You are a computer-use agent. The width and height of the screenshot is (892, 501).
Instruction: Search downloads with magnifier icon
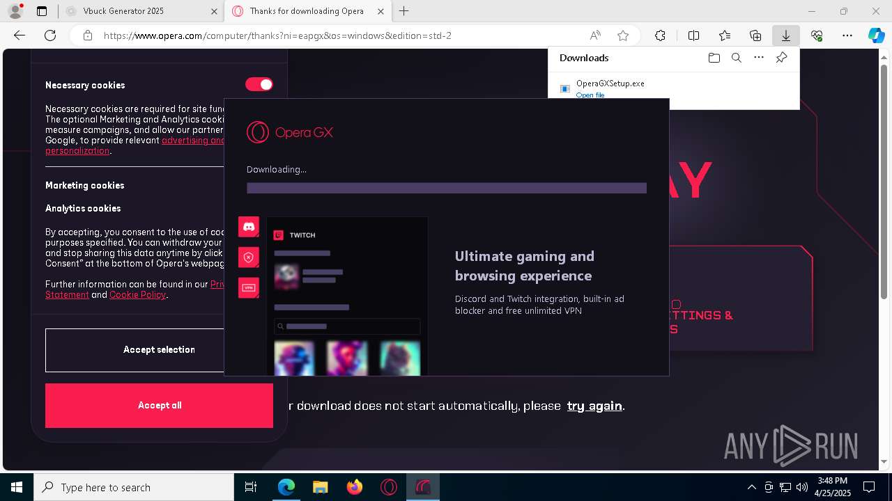(x=736, y=58)
